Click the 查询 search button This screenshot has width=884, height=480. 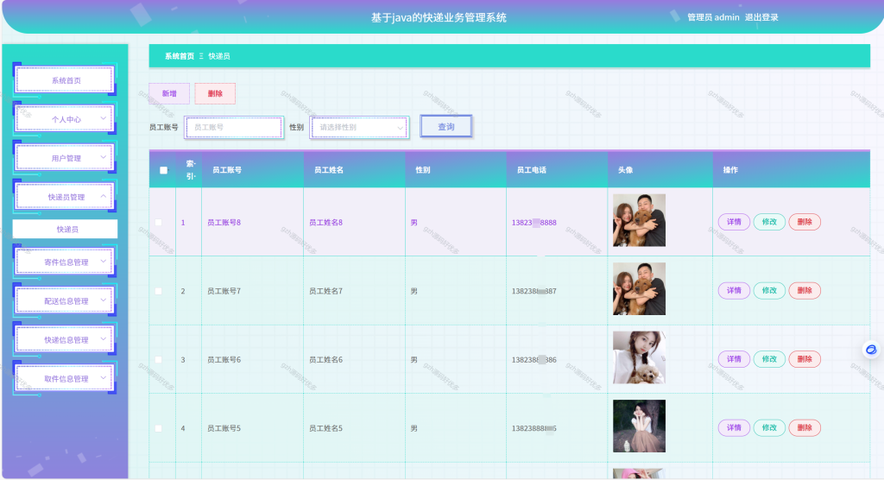coord(446,127)
